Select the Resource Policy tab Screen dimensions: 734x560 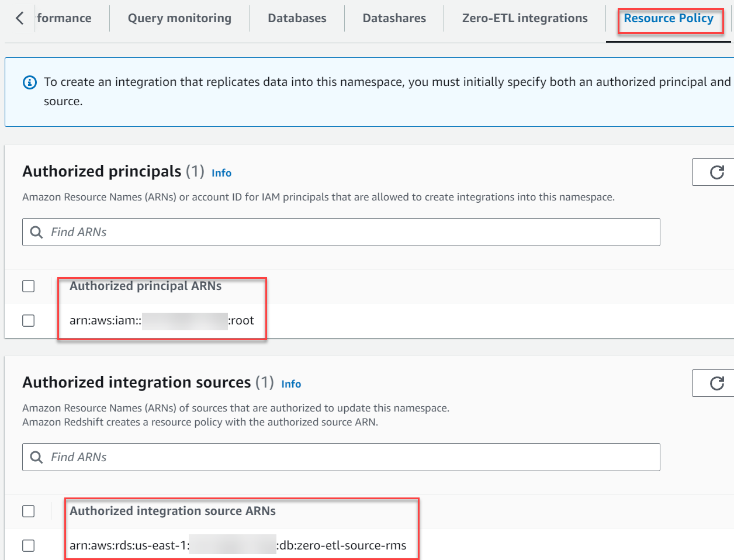tap(669, 18)
